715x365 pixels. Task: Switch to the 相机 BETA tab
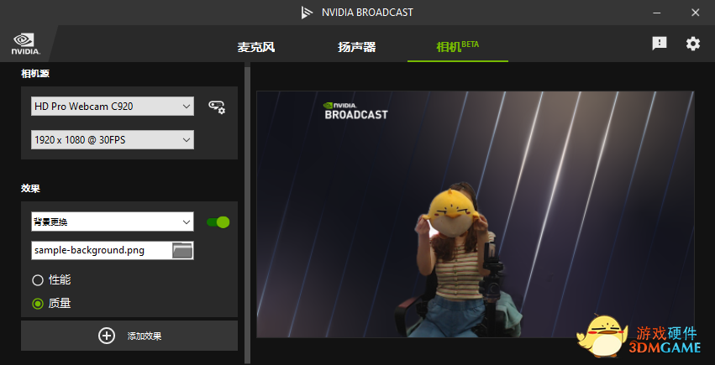click(x=457, y=46)
